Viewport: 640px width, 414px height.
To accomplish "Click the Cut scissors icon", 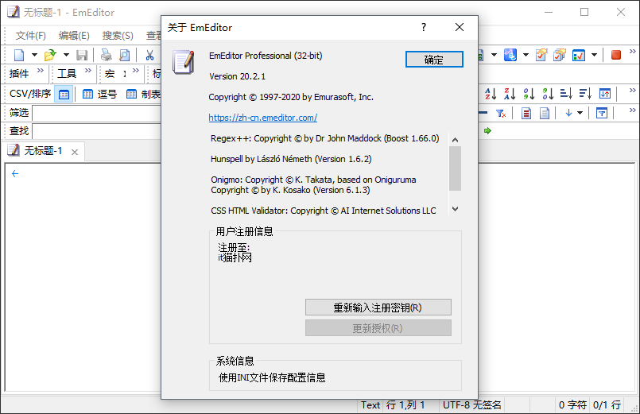I will tap(149, 55).
